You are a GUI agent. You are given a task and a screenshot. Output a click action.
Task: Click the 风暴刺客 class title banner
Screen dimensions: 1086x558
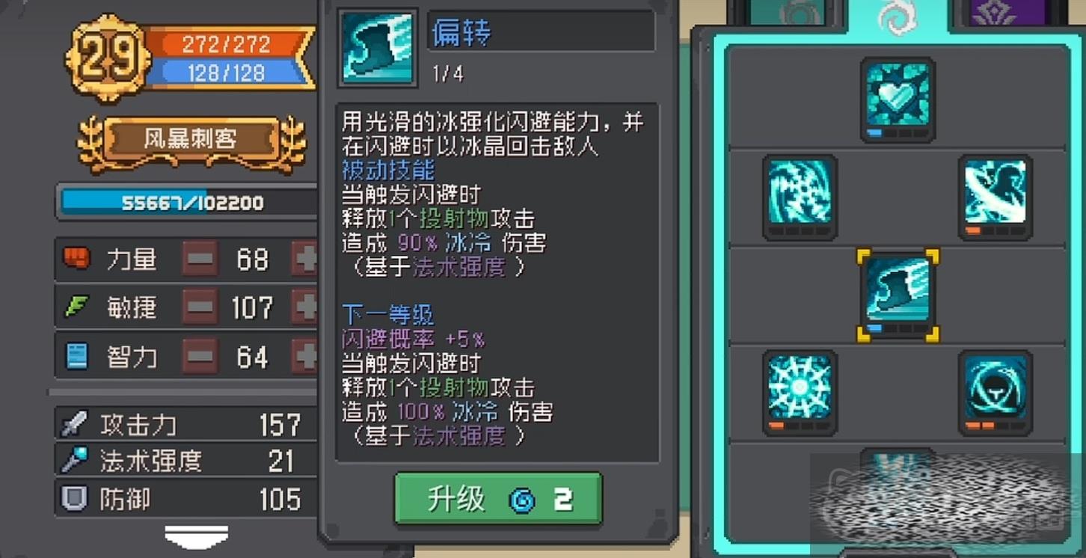(191, 140)
